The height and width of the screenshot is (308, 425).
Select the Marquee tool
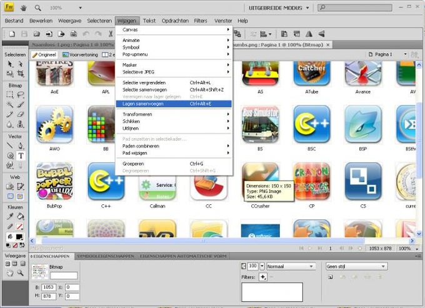[x=10, y=94]
